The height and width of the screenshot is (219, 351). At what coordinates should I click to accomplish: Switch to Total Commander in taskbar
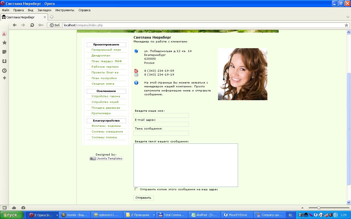(172, 215)
